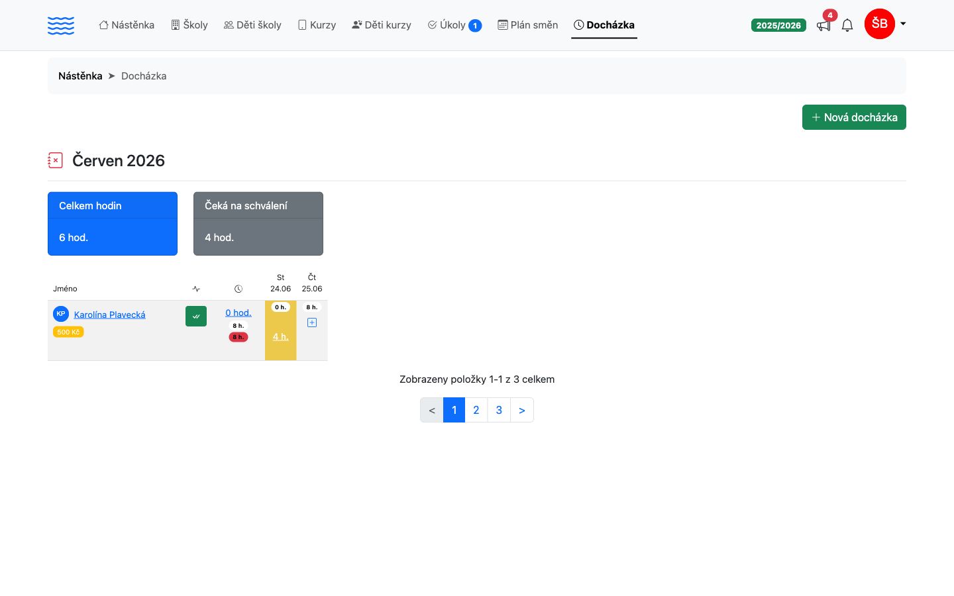The width and height of the screenshot is (954, 596).
Task: Click the KP avatar badge
Action: [61, 314]
